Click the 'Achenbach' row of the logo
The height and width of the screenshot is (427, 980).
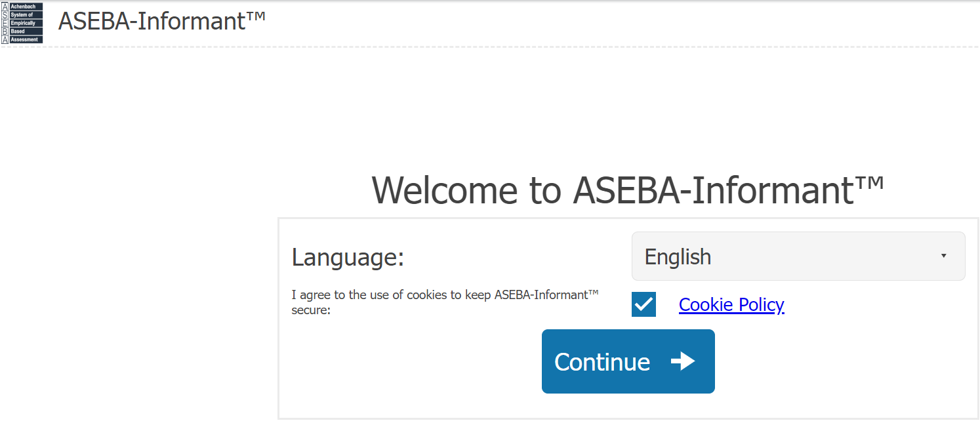click(x=26, y=7)
